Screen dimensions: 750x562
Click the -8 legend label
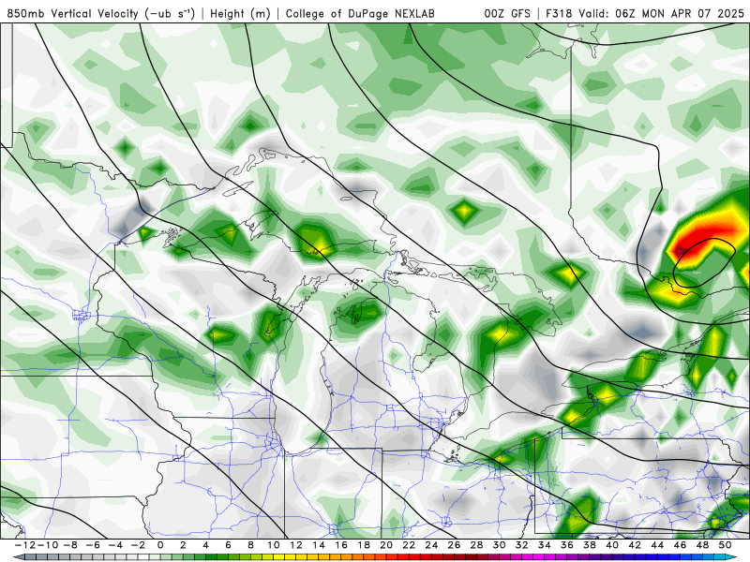[x=70, y=545]
